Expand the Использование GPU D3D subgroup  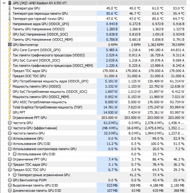9,154
